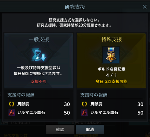Click the left 支援時の報酬 header

(21, 95)
